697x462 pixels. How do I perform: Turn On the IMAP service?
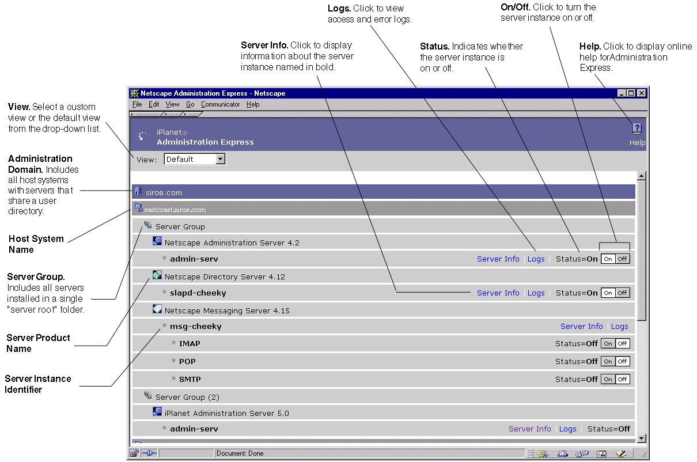click(608, 344)
